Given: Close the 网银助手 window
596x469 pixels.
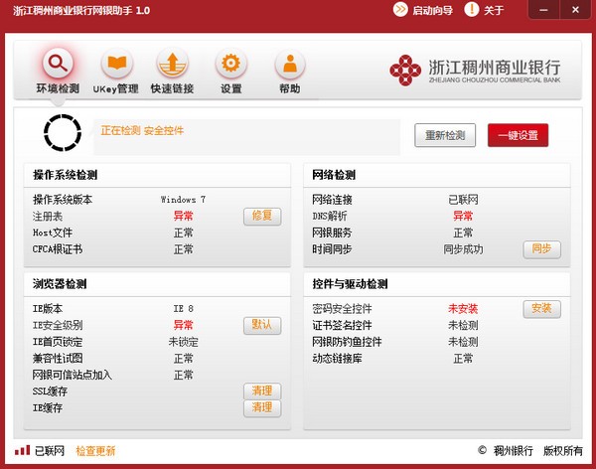Looking at the screenshot, I should click(575, 10).
